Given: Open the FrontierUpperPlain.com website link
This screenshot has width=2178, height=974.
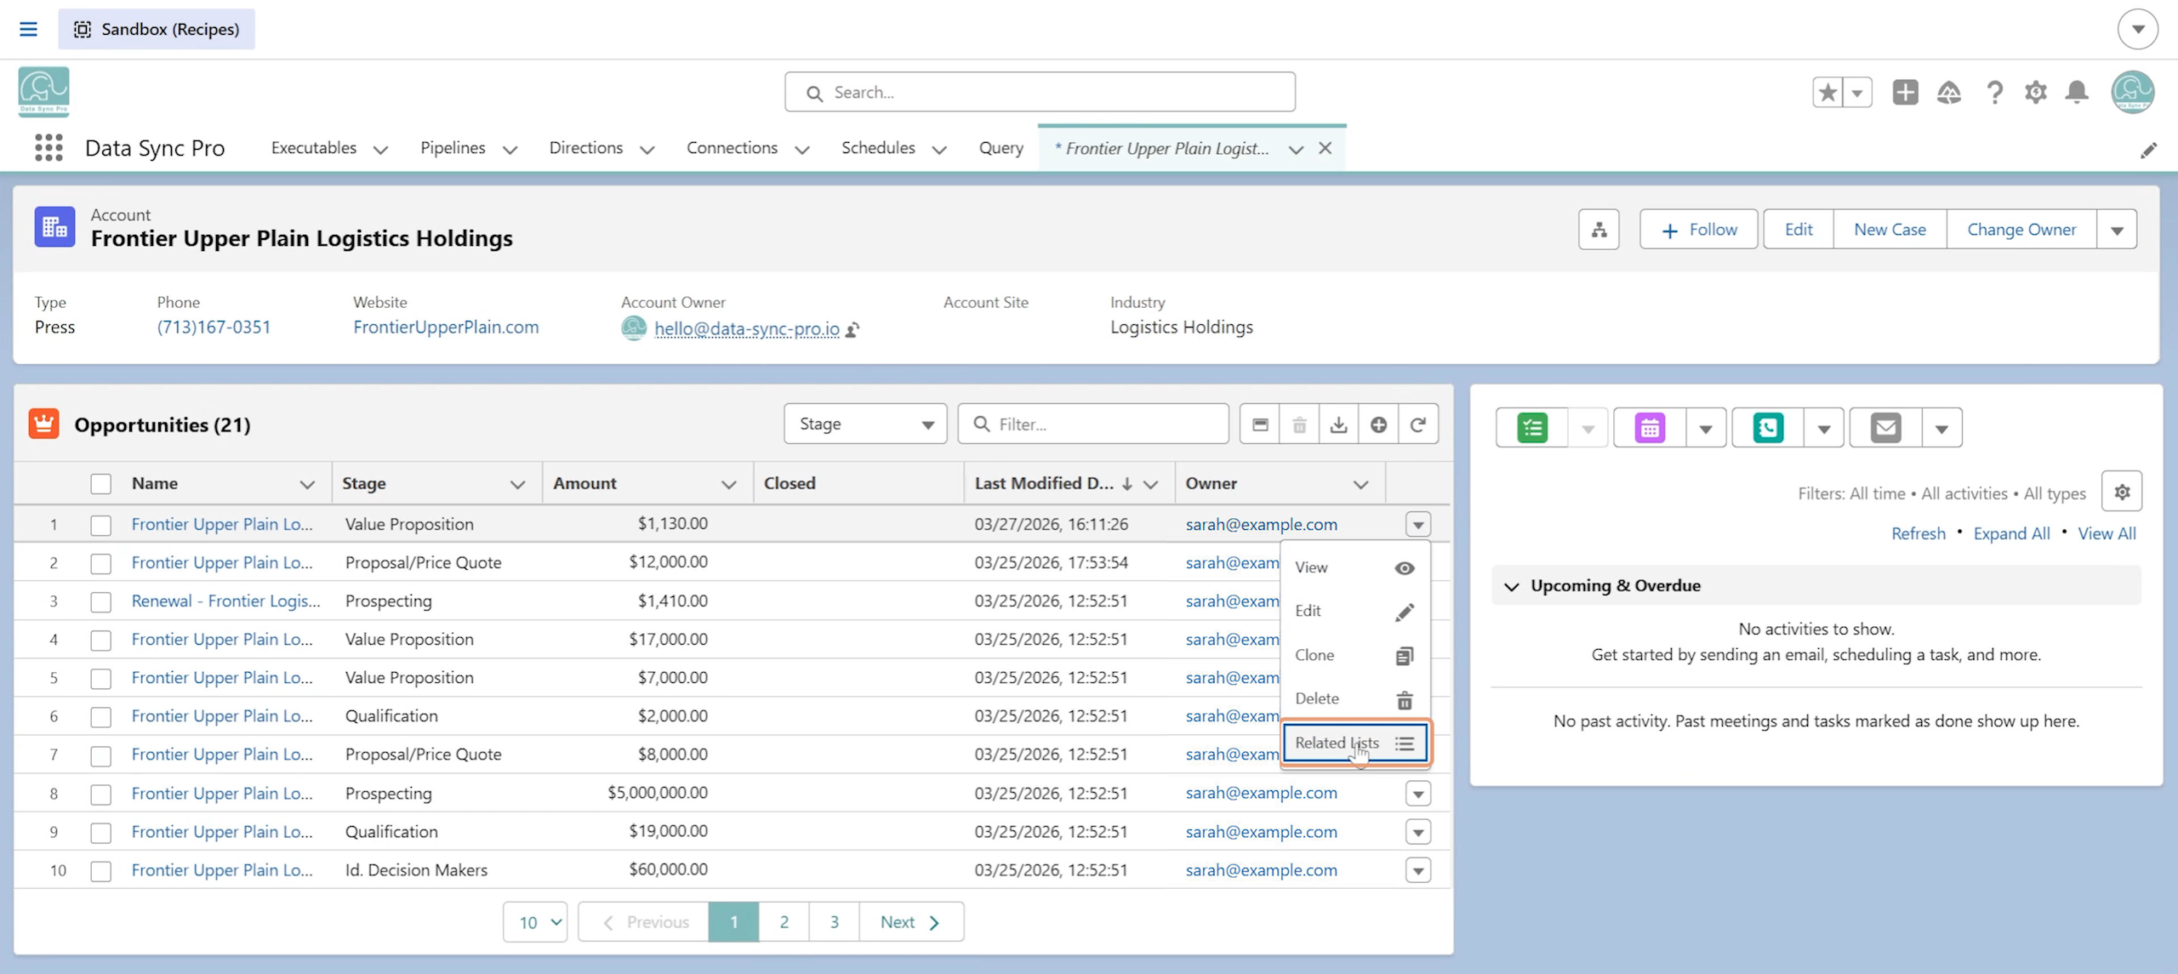Looking at the screenshot, I should (x=446, y=328).
